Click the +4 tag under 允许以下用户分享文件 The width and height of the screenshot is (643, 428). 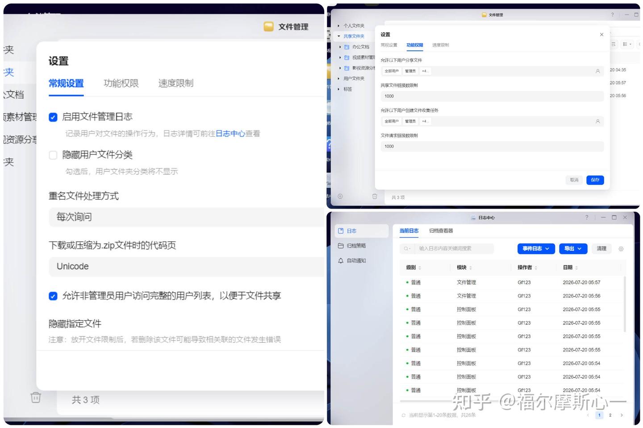[x=425, y=71]
